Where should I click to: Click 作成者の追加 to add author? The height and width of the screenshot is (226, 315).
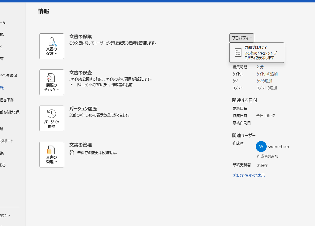267,157
